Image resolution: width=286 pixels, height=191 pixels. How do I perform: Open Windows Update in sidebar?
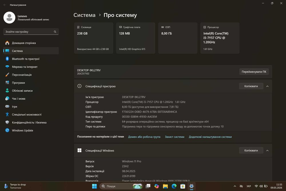tap(31, 130)
